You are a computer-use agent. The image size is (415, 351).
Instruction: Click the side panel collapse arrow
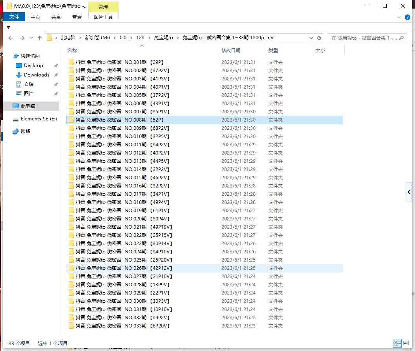pos(409,192)
